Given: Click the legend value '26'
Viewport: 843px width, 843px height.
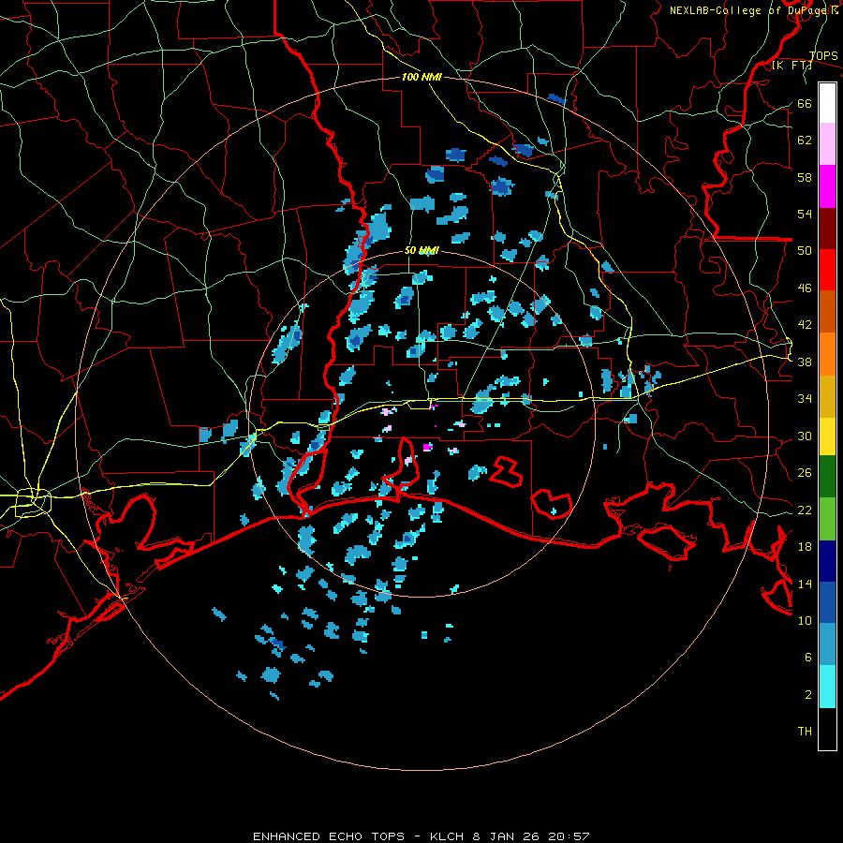Looking at the screenshot, I should click(x=805, y=473).
